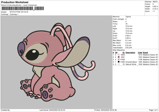Image resolution: width=159 pixels, height=112 pixels.
Task: Click the Created By label
Action: pos(6,110)
